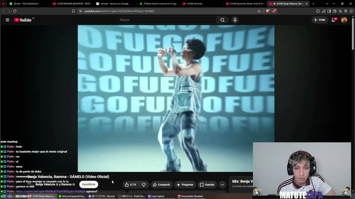Viewport: 355px width, 199px height.
Task: Open a new browser tab with plus
Action: (313, 4)
